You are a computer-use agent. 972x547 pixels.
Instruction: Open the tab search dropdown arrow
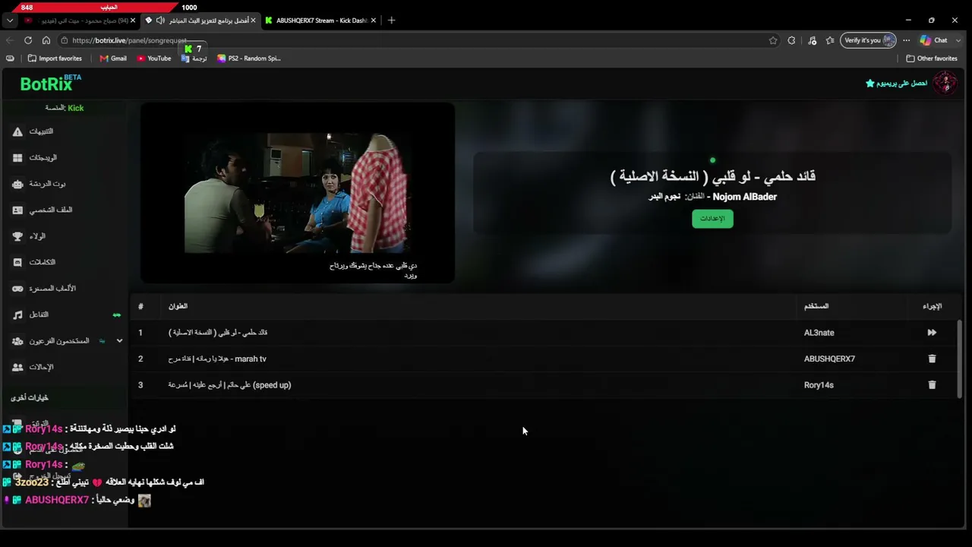point(10,21)
